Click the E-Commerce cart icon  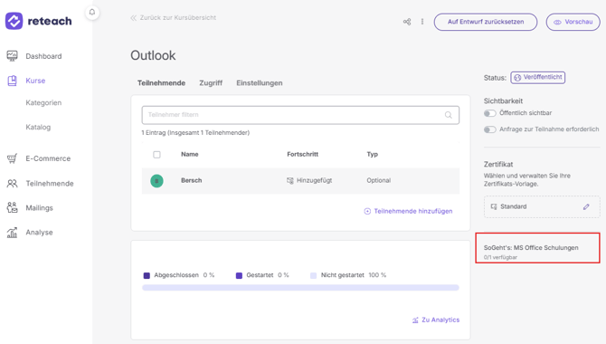click(12, 158)
